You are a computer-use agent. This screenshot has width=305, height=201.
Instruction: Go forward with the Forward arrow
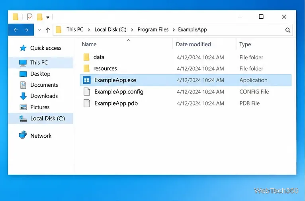click(x=26, y=30)
